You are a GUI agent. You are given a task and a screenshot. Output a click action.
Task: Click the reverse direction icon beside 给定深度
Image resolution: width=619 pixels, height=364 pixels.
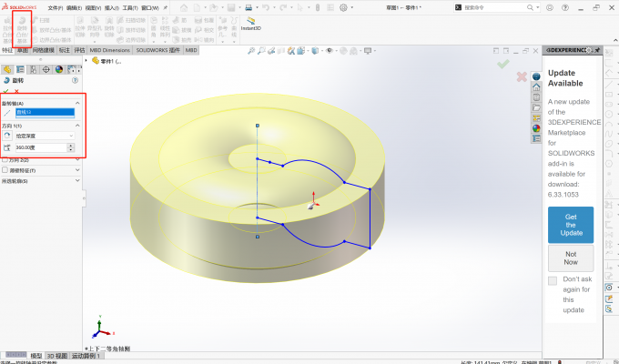[7, 136]
